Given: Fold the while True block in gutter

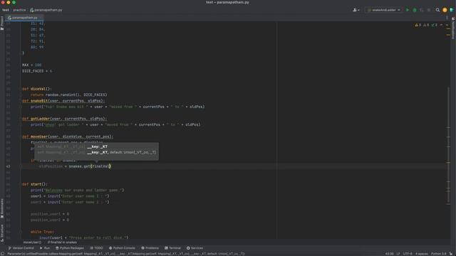Looking at the screenshot, I should point(21,232).
